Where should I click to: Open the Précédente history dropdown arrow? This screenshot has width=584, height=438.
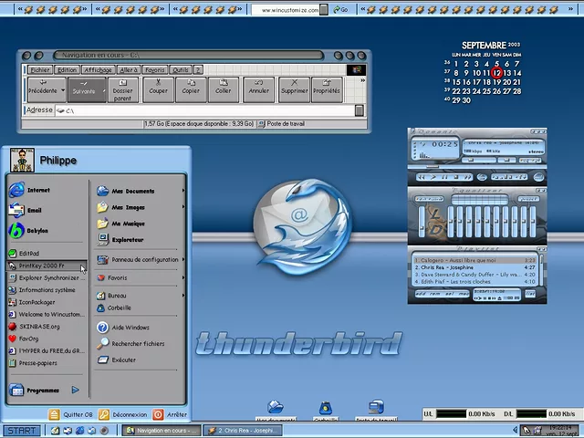(x=61, y=90)
